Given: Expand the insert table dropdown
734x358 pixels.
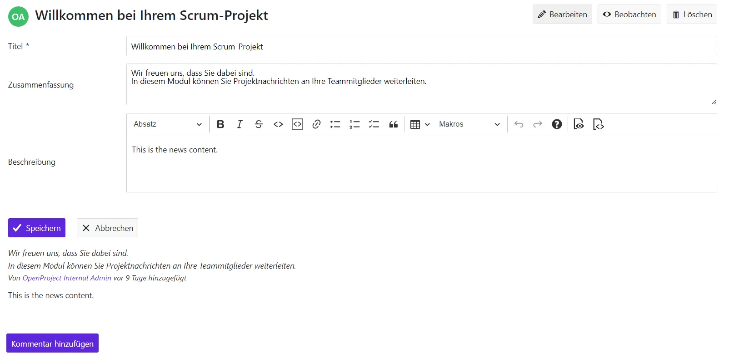Looking at the screenshot, I should click(419, 124).
